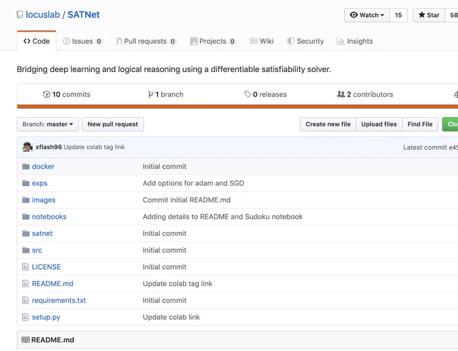This screenshot has height=351, width=458.
Task: Click the LICENSE file icon
Action: tap(26, 267)
